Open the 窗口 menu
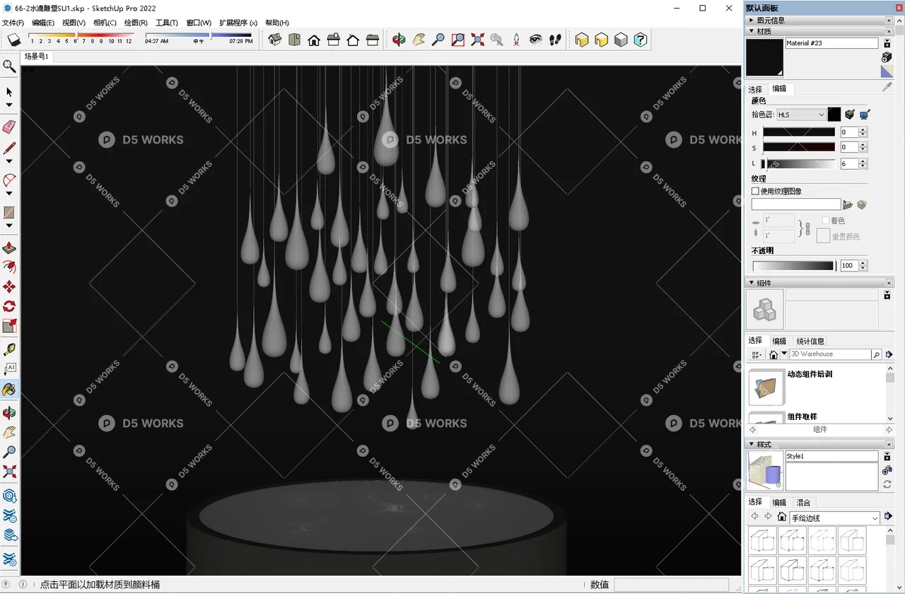 (x=198, y=23)
